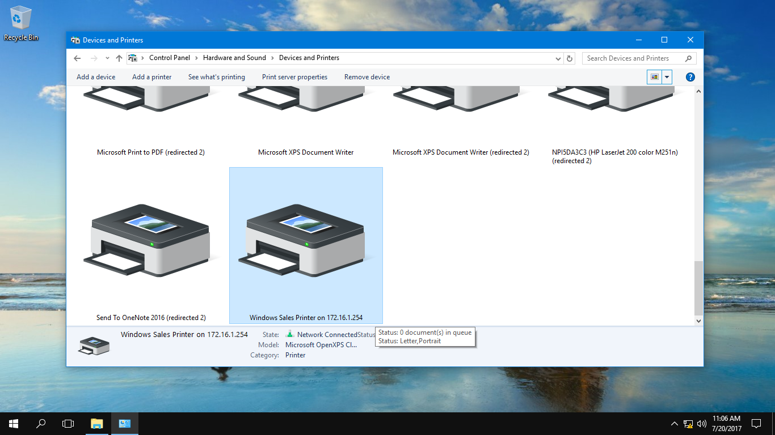This screenshot has height=435, width=775.
Task: Open Task View on the taskbar
Action: [x=68, y=424]
